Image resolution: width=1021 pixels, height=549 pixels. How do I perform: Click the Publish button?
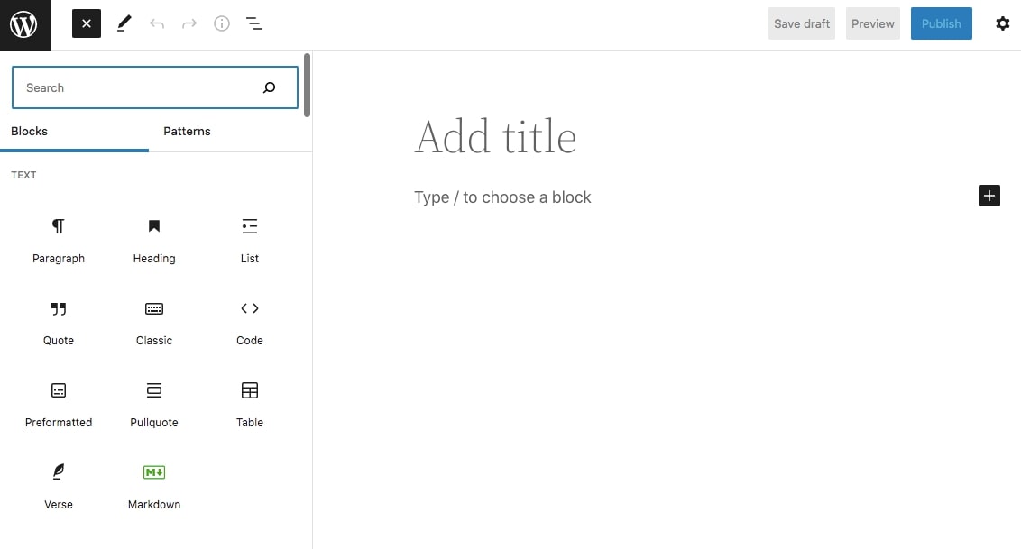(941, 23)
